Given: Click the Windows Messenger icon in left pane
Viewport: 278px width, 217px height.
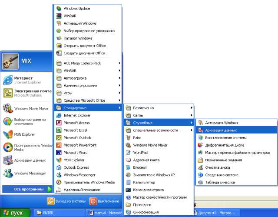Looking at the screenshot, I should (8, 173).
